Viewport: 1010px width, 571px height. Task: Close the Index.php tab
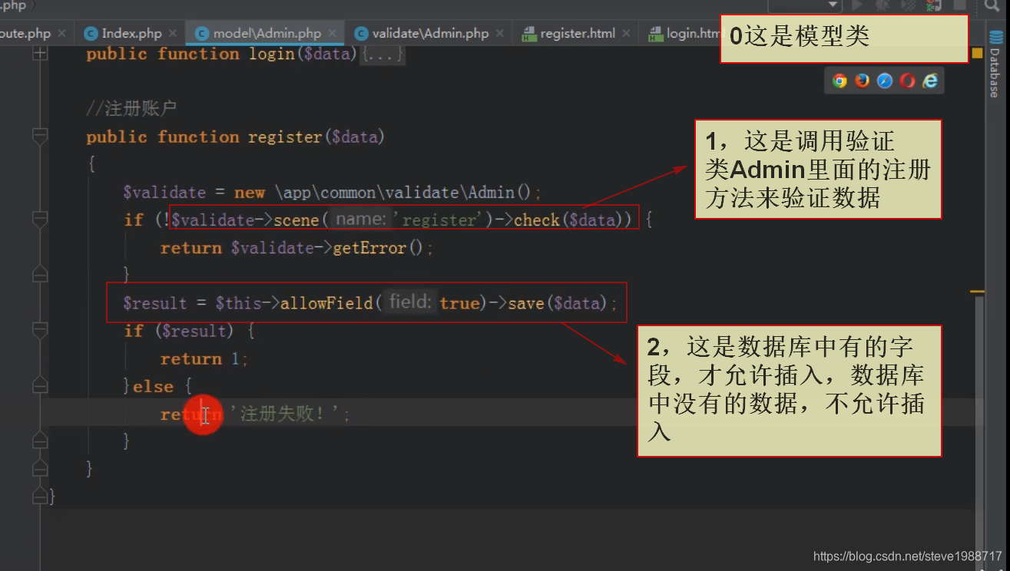[x=173, y=34]
